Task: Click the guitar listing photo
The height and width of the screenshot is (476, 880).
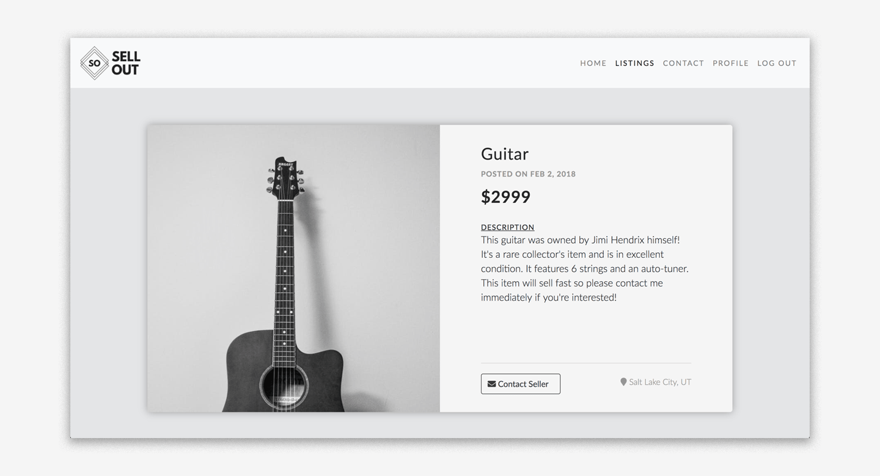Action: point(293,268)
